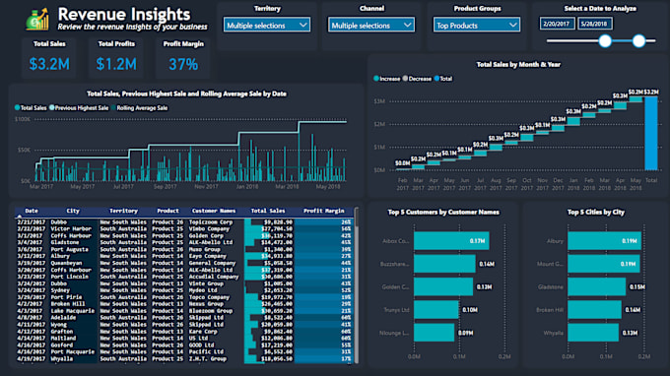670x376 pixels.
Task: Open the Channel dropdown
Action: click(x=371, y=26)
